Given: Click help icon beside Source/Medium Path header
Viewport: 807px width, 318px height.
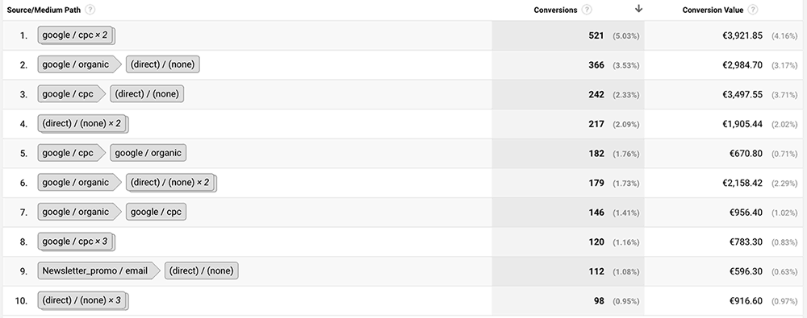Looking at the screenshot, I should pyautogui.click(x=90, y=10).
